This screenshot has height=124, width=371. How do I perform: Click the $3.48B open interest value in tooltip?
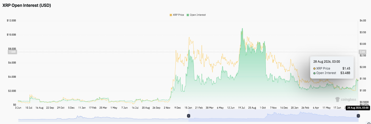345,73
